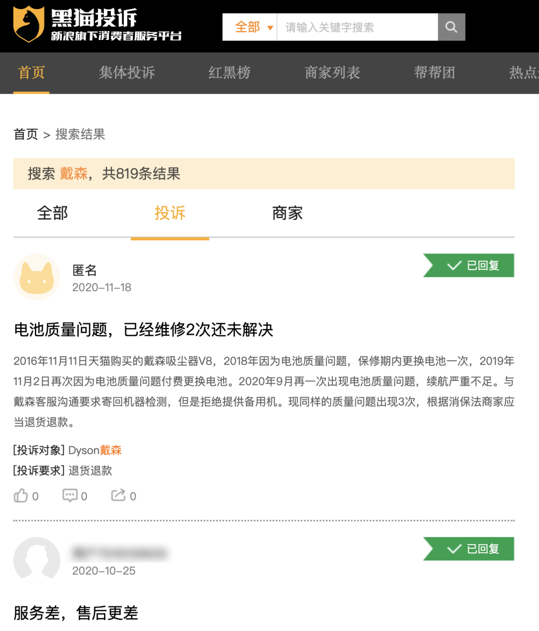This screenshot has height=631, width=539.
Task: Click the first 已回复 status badge
Action: tap(469, 265)
